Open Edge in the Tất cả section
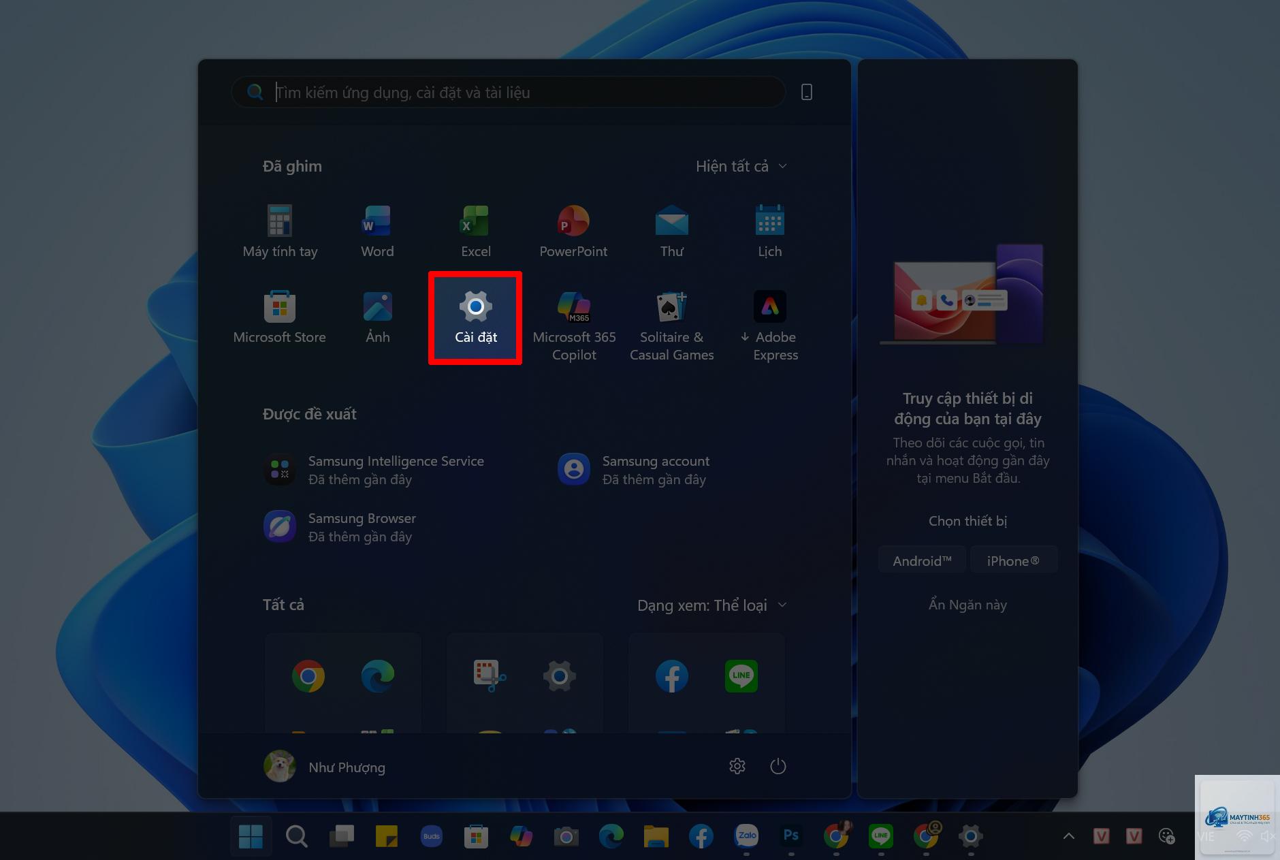1280x860 pixels. [378, 676]
